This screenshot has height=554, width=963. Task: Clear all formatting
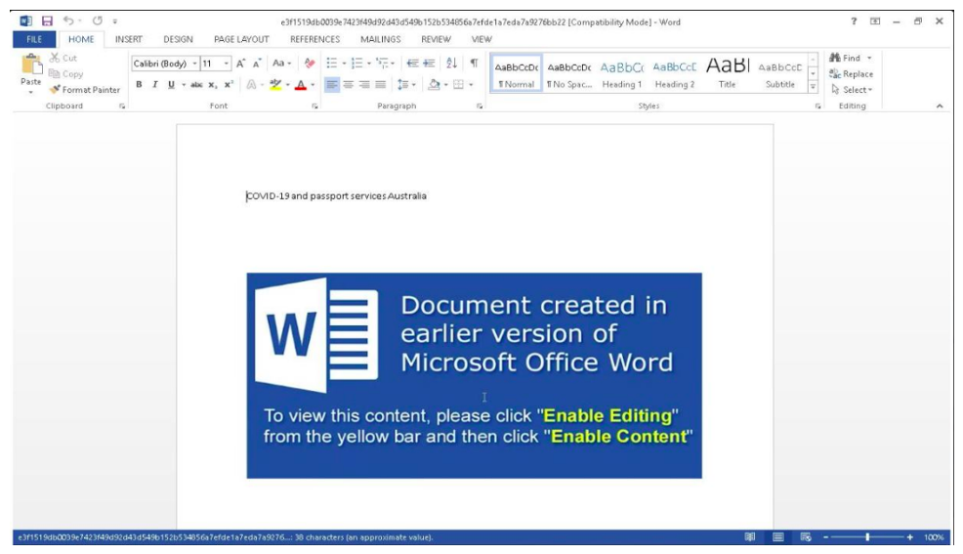pos(310,64)
